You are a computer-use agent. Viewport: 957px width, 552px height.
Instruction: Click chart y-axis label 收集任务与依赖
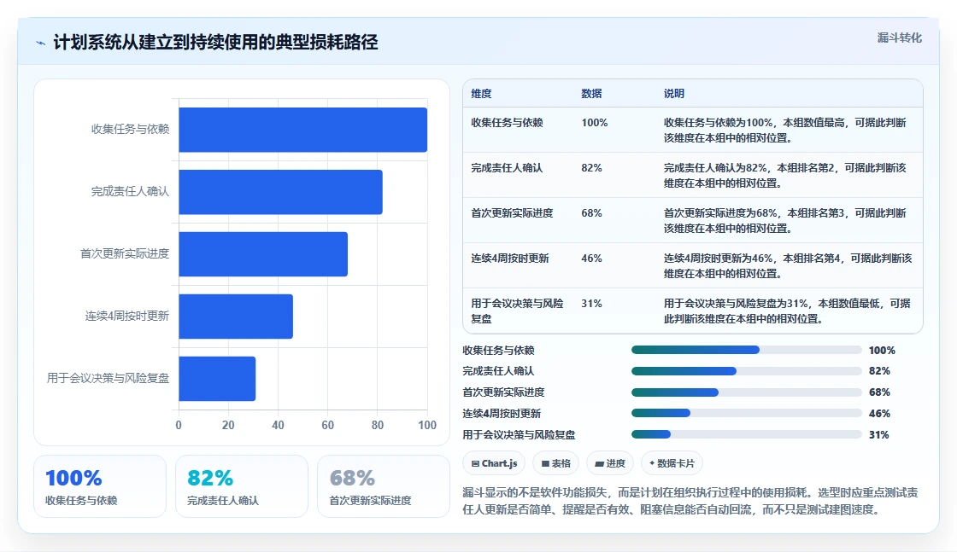pos(130,129)
